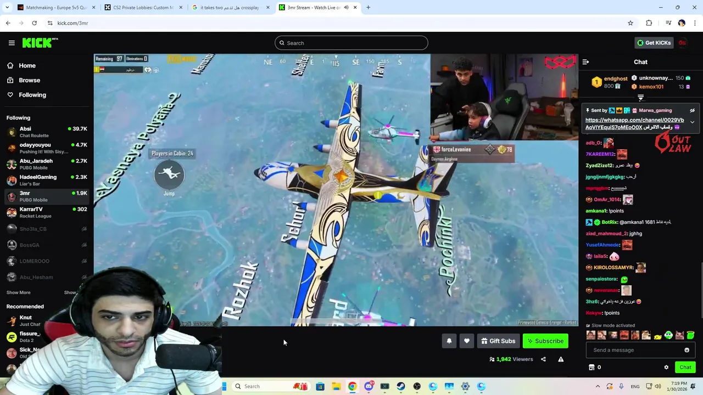The image size is (703, 395).
Task: Open odayyouyou channel in Following list
Action: [x=47, y=148]
